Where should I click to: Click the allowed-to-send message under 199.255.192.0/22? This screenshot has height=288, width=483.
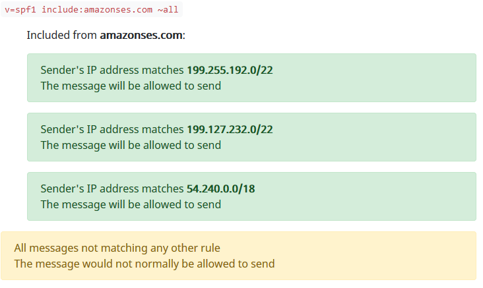point(131,86)
